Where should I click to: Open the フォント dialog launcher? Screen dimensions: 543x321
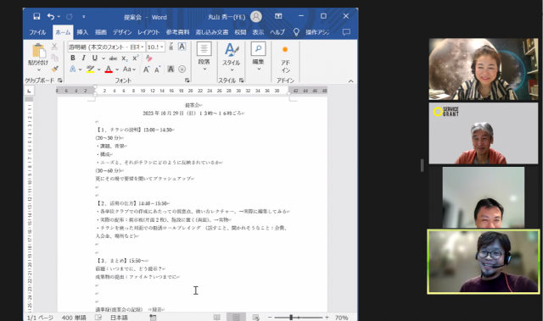[187, 80]
